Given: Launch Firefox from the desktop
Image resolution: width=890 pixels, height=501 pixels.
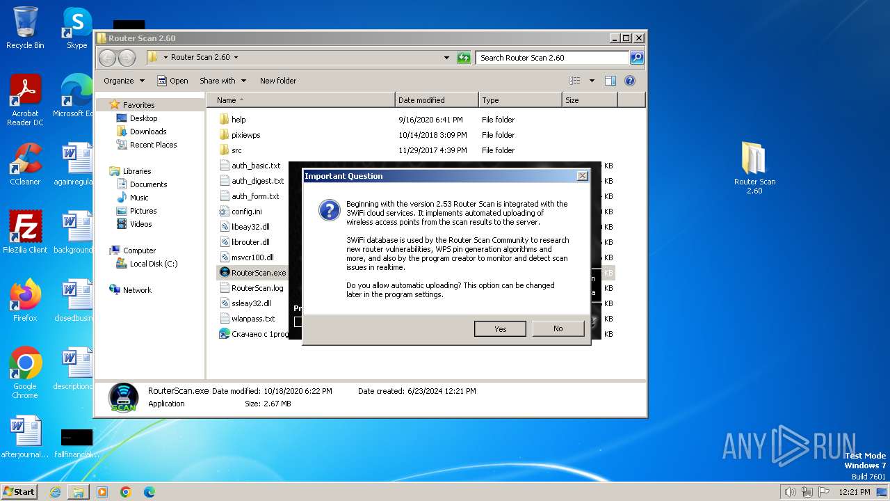Looking at the screenshot, I should point(25,301).
